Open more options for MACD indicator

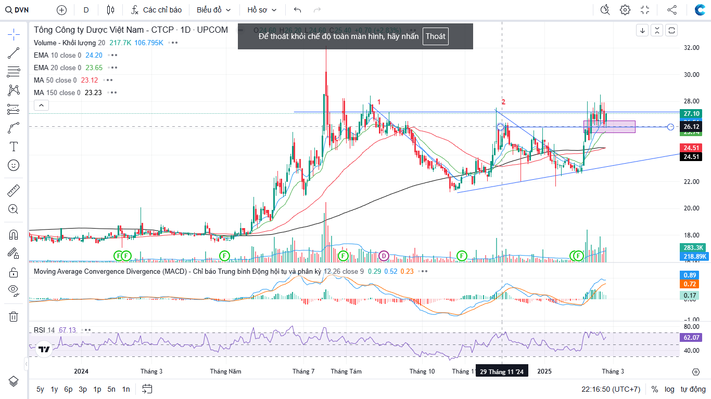coord(424,271)
